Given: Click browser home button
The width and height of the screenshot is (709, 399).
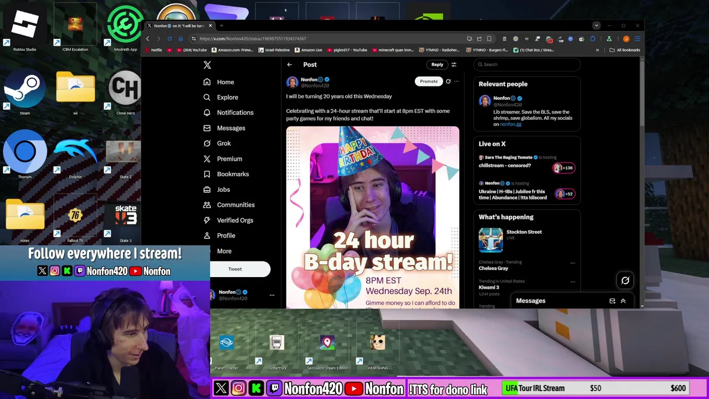Looking at the screenshot, I should point(180,39).
